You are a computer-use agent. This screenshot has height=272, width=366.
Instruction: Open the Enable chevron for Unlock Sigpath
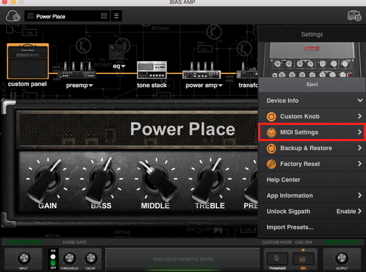pyautogui.click(x=360, y=211)
